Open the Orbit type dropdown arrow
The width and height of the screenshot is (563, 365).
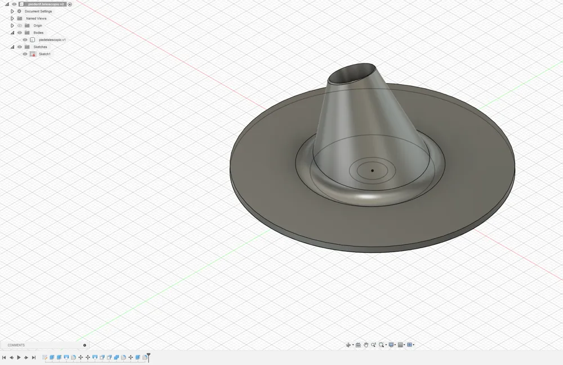353,345
